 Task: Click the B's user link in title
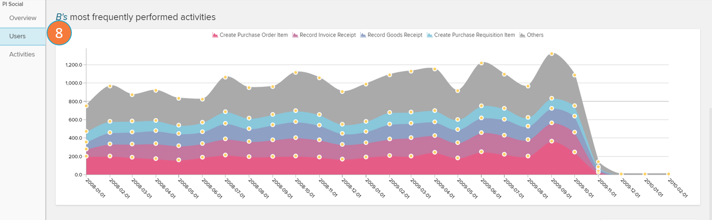(x=62, y=17)
